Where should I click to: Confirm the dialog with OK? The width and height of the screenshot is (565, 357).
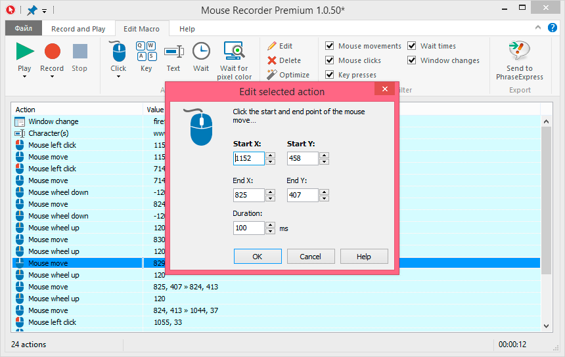258,256
